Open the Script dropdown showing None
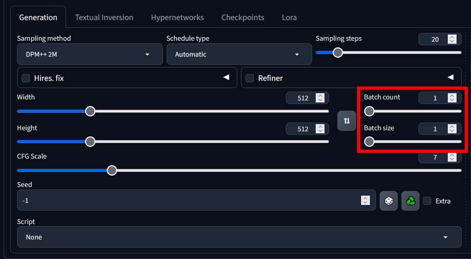The image size is (471, 259). 239,237
